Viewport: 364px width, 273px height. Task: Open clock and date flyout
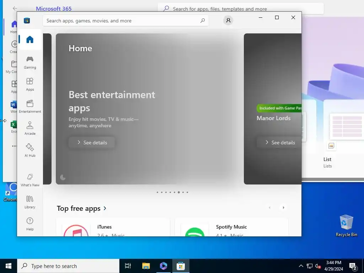point(333,266)
